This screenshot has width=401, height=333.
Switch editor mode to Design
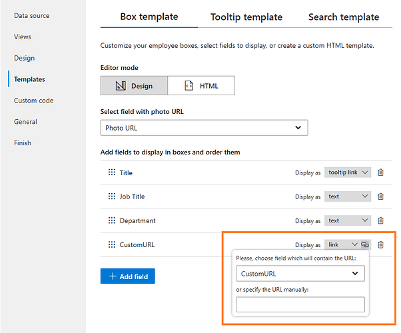pos(134,86)
